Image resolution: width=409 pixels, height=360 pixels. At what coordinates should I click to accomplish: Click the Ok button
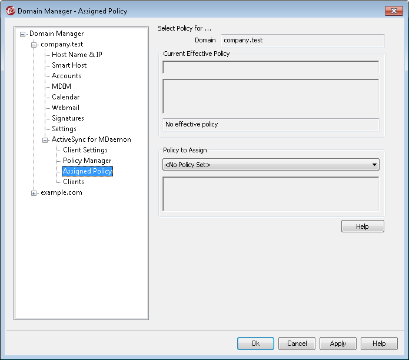click(x=255, y=344)
